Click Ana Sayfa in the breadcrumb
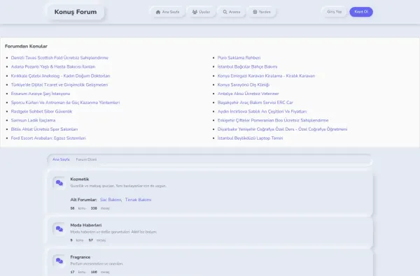Viewport: 420px width, 276px height. pos(61,159)
